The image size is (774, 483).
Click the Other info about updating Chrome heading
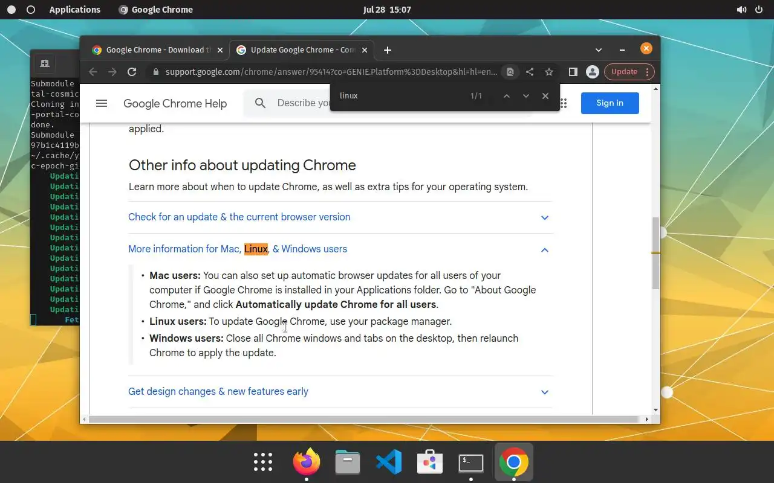242,165
